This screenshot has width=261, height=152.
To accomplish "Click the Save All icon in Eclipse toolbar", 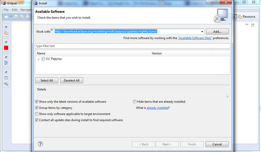I will tap(22, 16).
